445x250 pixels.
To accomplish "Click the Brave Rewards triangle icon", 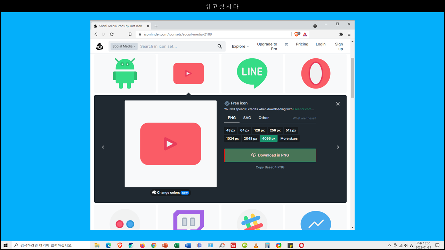I will coord(305,34).
